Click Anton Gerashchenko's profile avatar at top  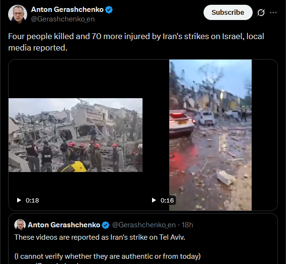point(18,14)
